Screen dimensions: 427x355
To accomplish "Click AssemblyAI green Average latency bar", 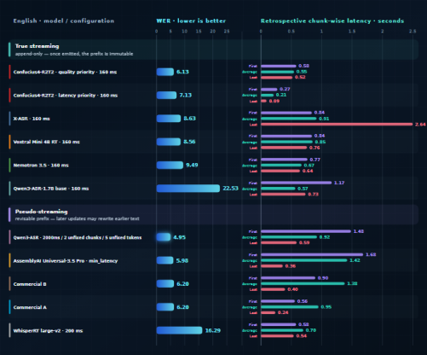I will [304, 260].
